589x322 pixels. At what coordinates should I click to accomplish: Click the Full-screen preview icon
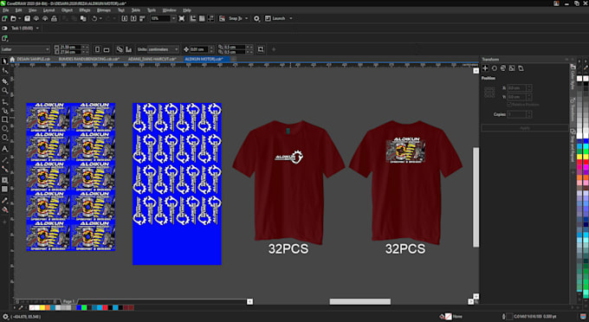pos(182,18)
